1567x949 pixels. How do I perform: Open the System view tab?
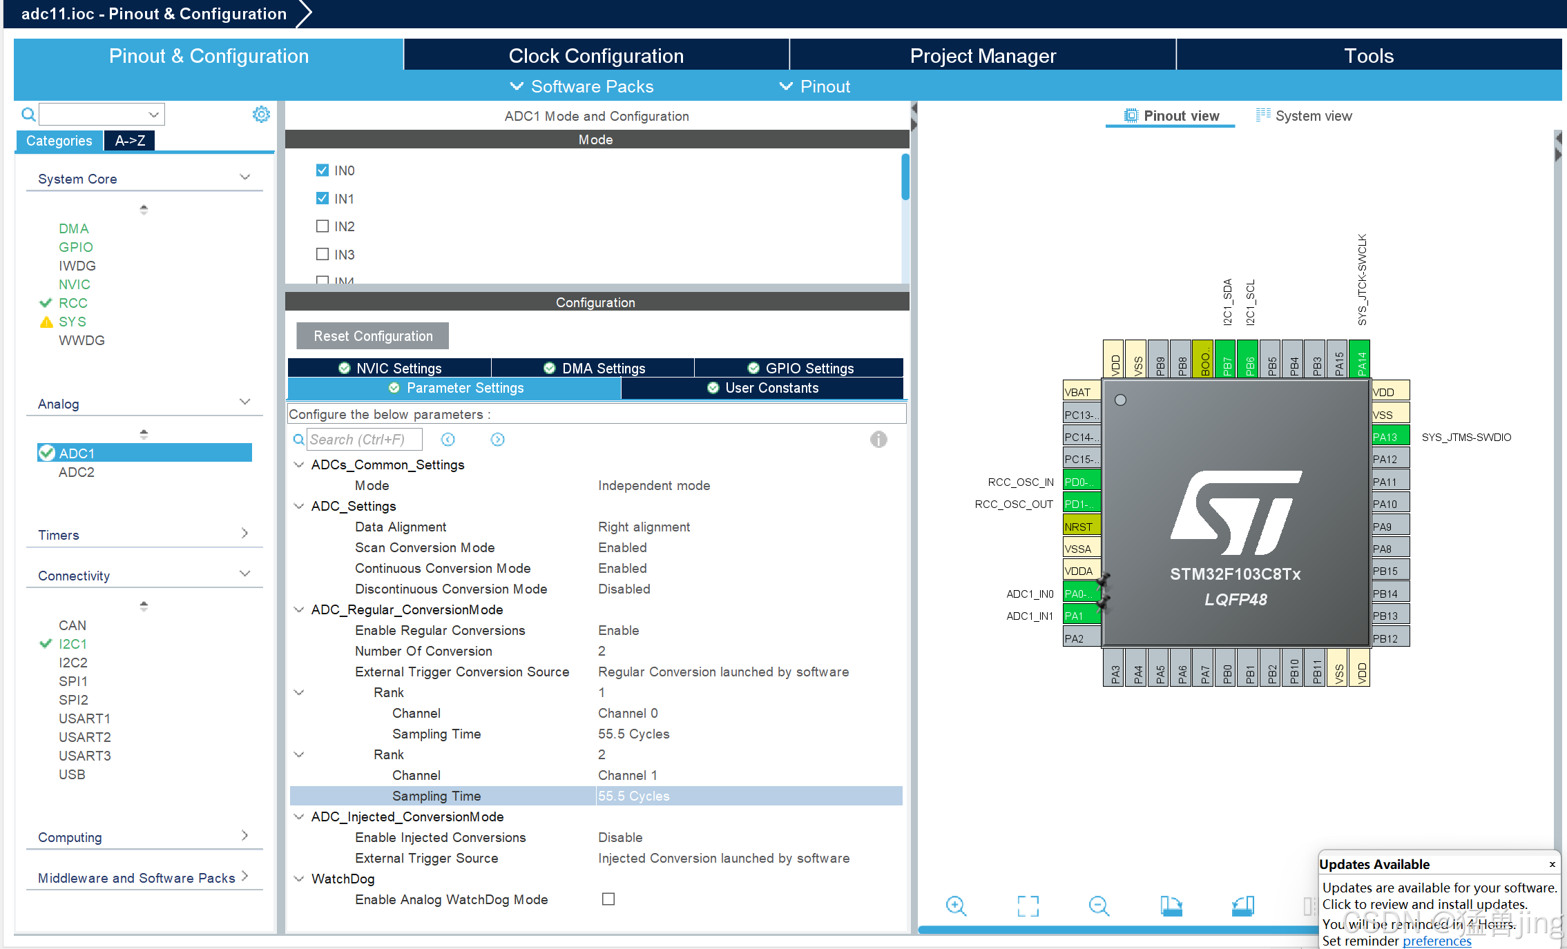click(x=1311, y=115)
